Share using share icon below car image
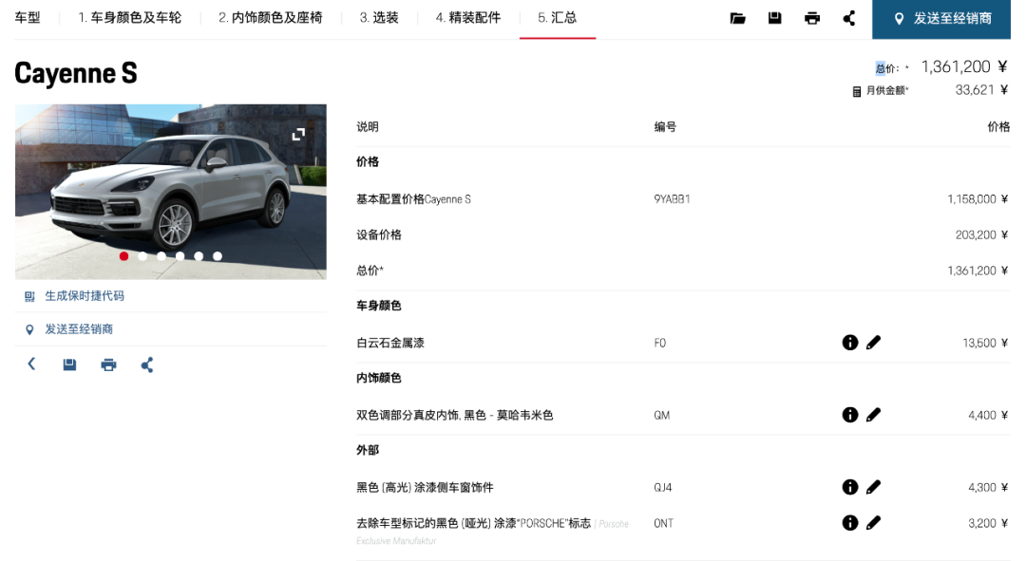This screenshot has height=561, width=1026. point(147,365)
